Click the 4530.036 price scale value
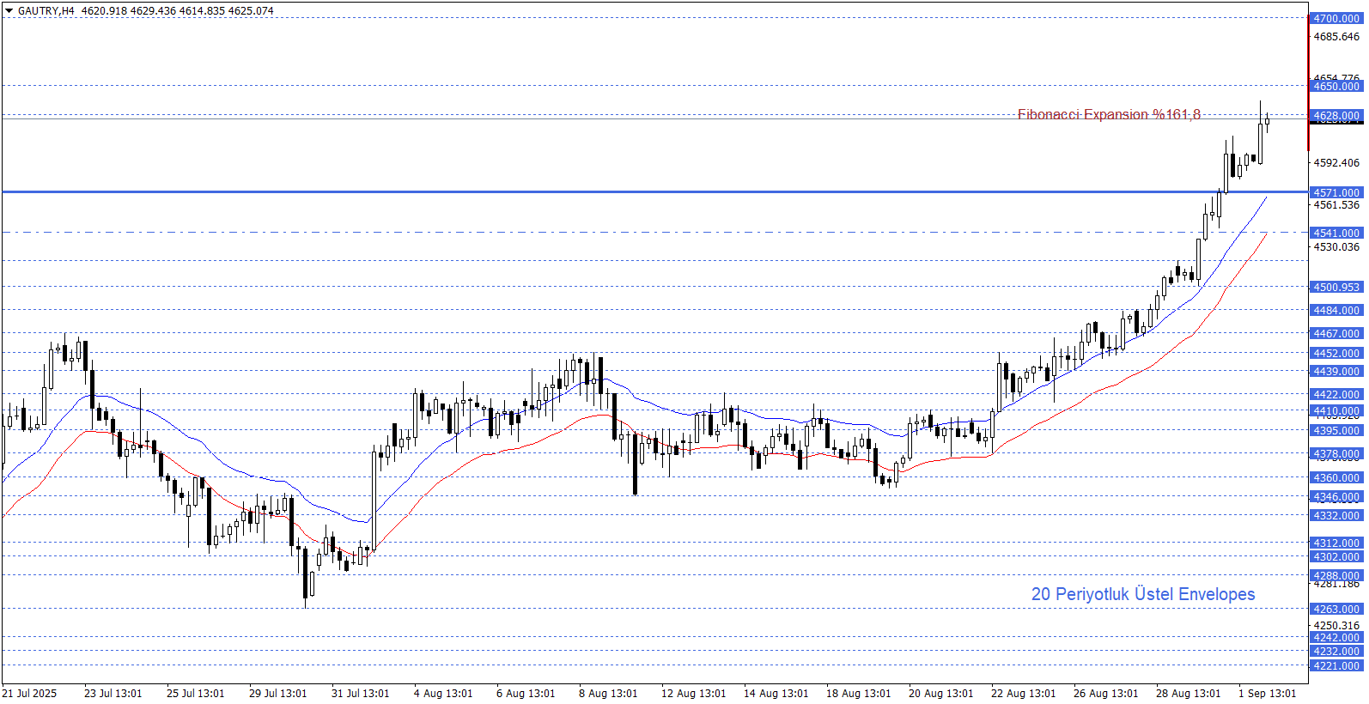1369x704 pixels. pos(1336,247)
